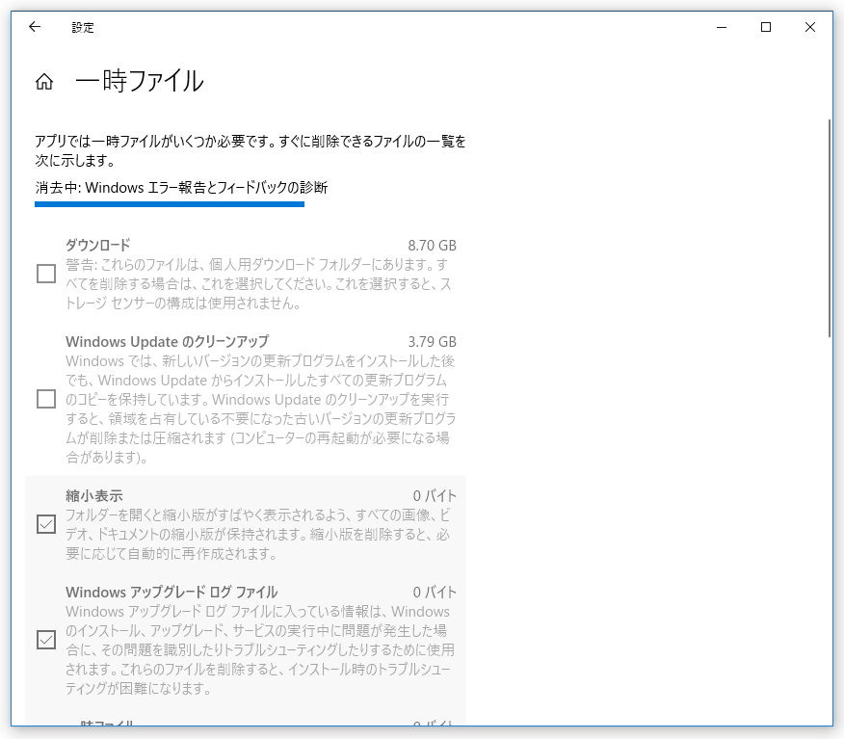
Task: Click the intro paragraph about temporary files
Action: coord(251,150)
